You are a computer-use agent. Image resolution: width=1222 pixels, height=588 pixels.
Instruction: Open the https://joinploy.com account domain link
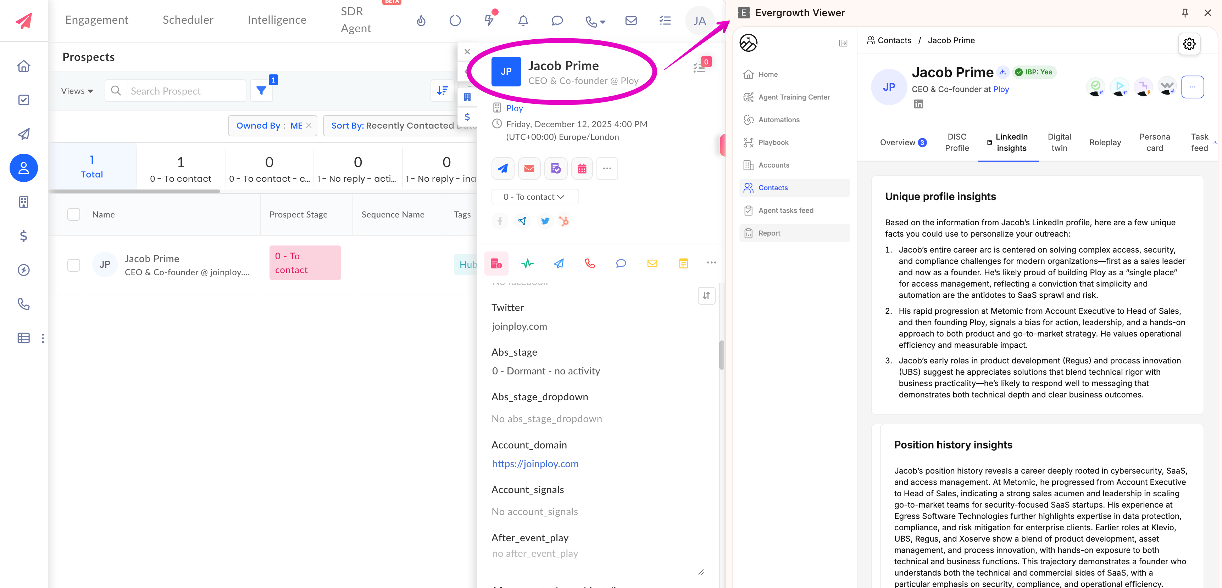pos(535,463)
